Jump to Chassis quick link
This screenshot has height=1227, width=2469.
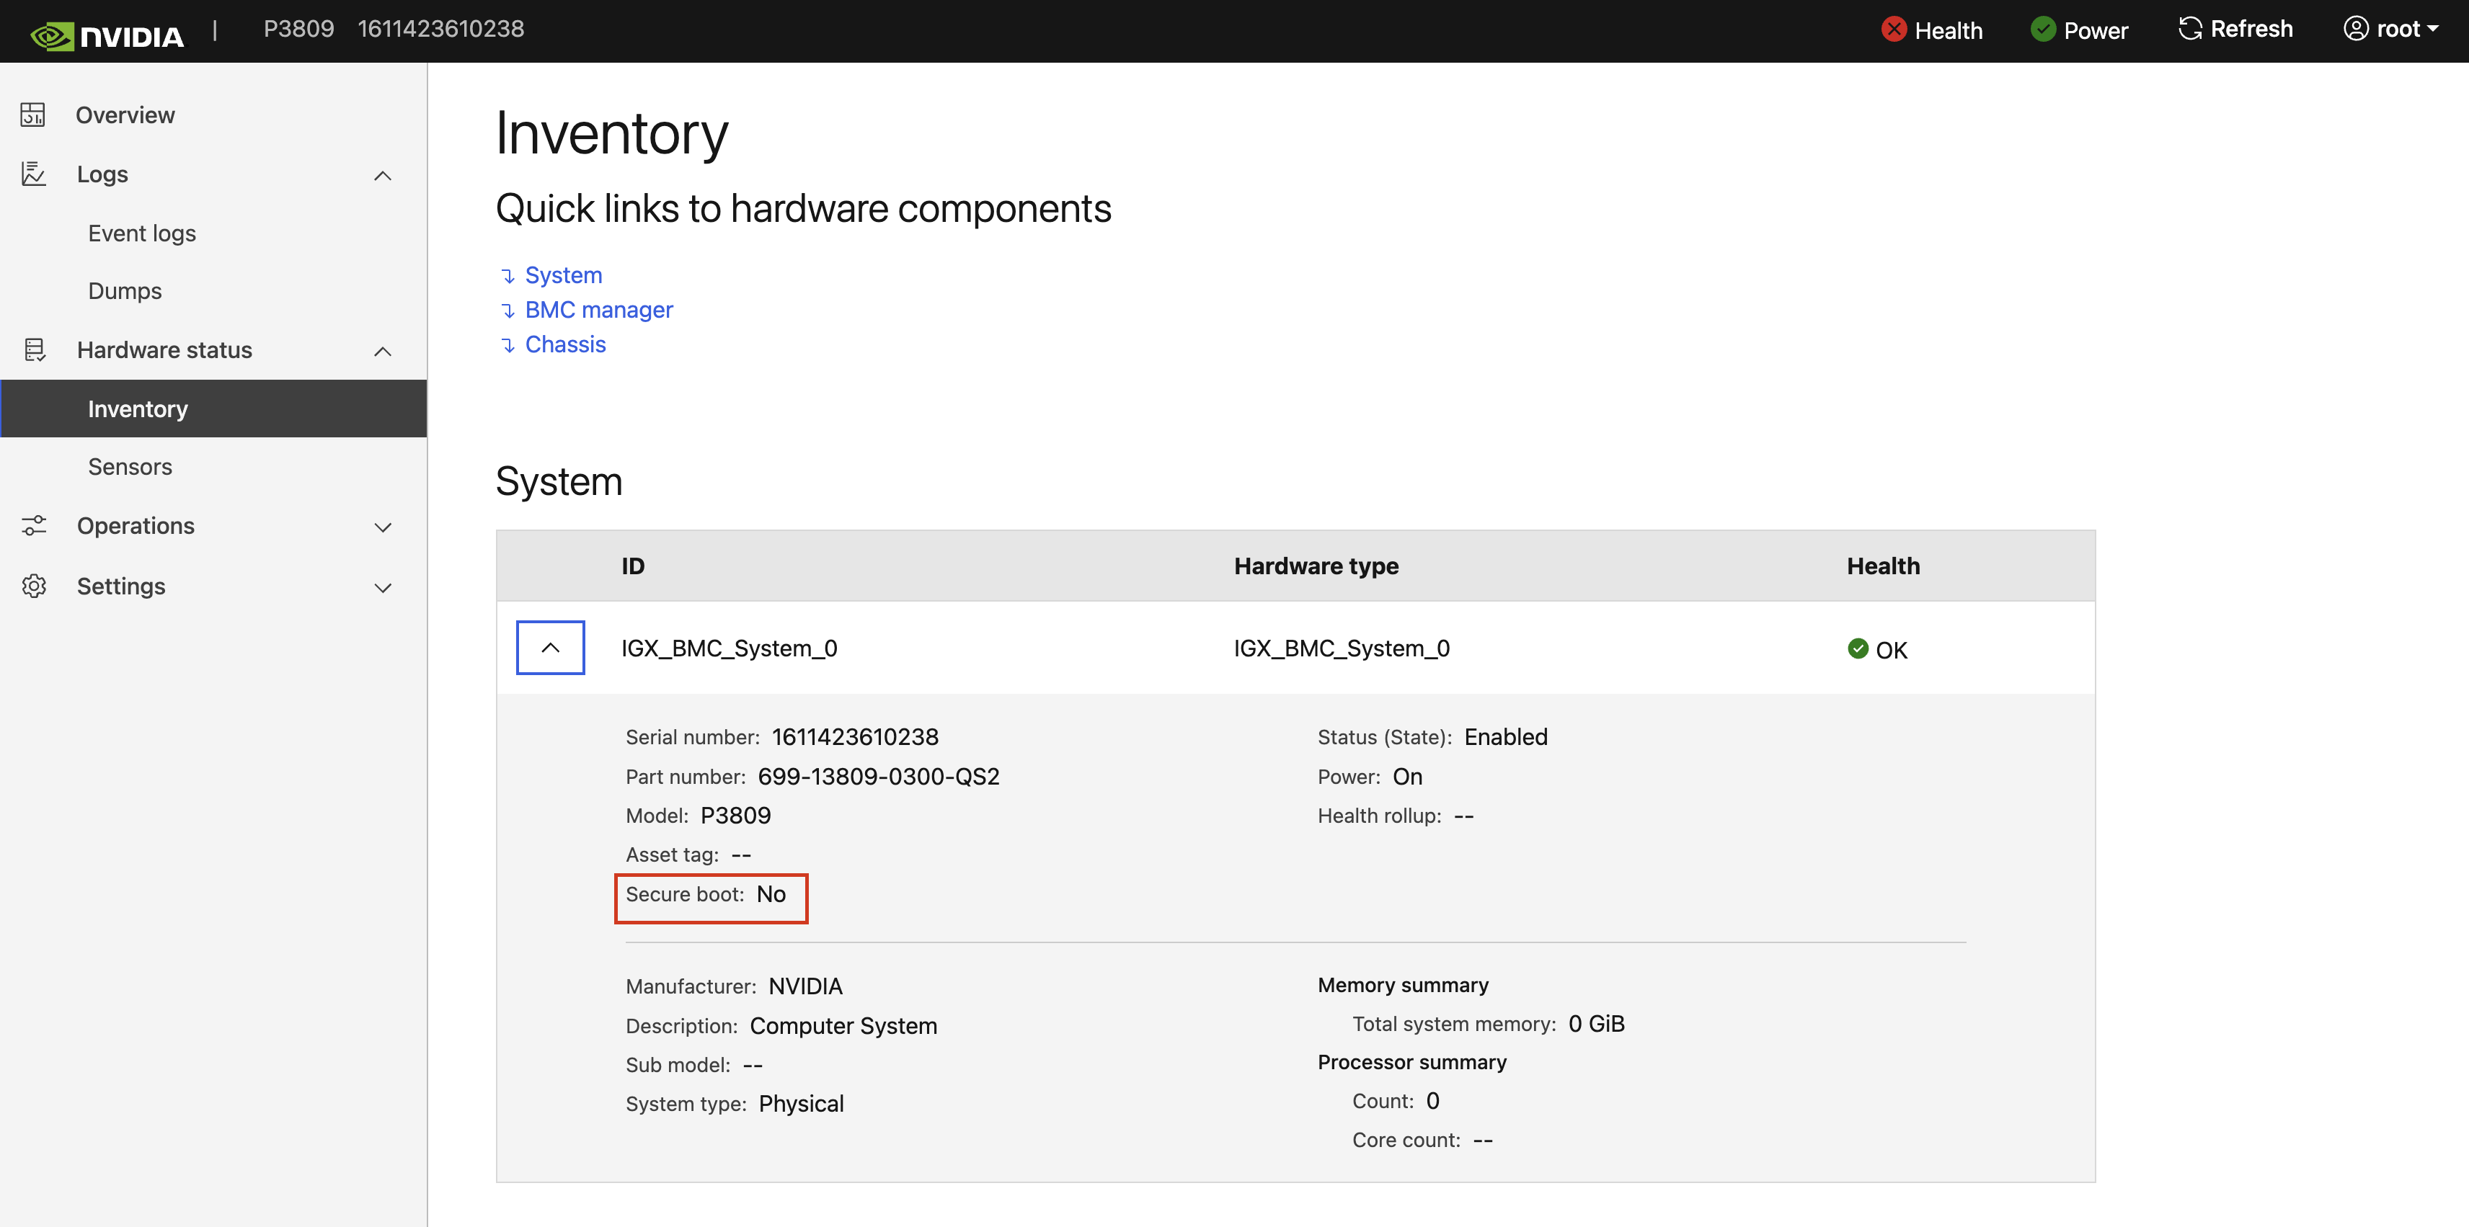pyautogui.click(x=565, y=344)
